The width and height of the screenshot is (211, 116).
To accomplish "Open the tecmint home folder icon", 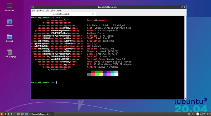I will tap(10, 37).
